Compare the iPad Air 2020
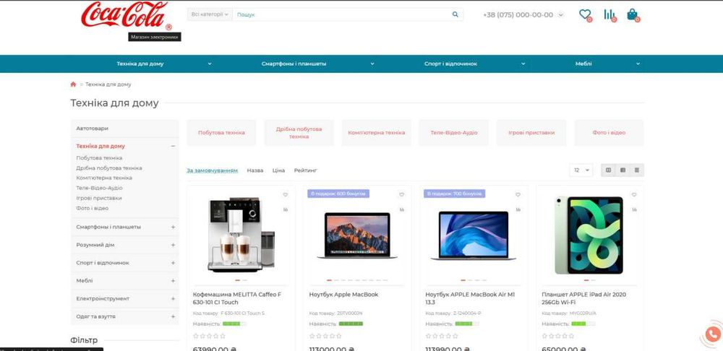723x351 pixels. click(634, 209)
